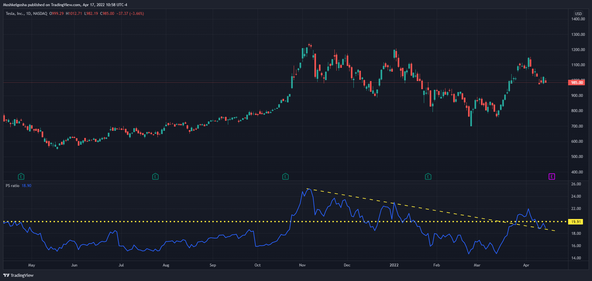Click the 700.00 price scale label
Viewport: 592px width, 281px height.
click(577, 126)
